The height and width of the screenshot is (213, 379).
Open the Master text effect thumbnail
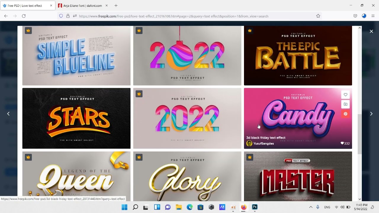(x=298, y=176)
